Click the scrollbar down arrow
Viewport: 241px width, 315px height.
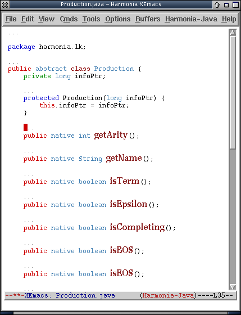point(233,287)
